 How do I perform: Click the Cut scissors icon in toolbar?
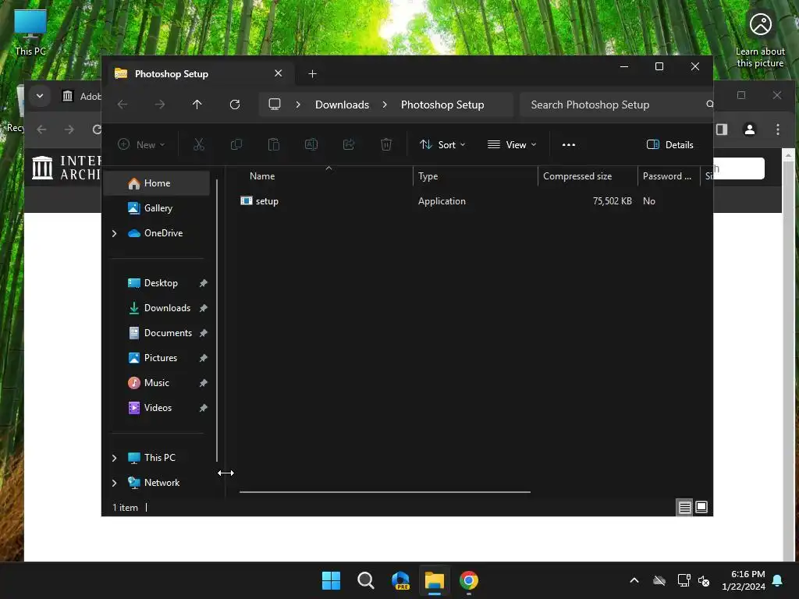(x=199, y=144)
